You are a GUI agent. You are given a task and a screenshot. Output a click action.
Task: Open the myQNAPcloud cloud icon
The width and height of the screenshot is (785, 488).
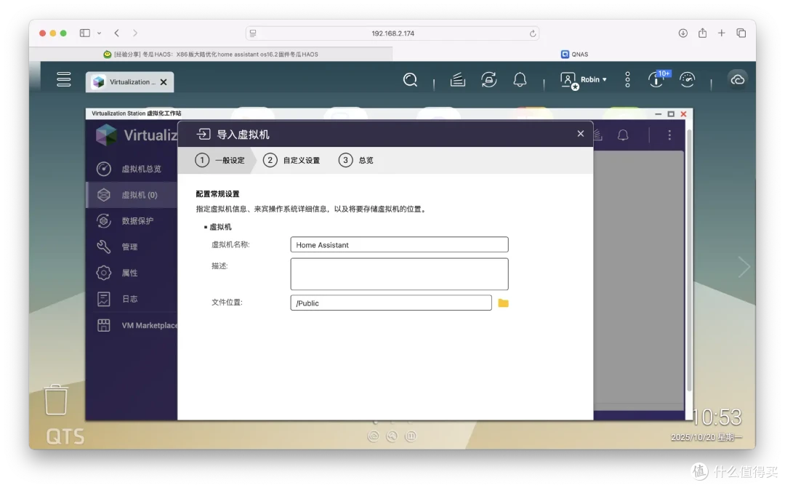click(x=738, y=80)
